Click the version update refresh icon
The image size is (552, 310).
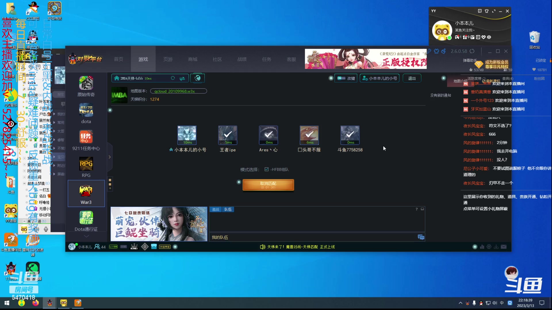coord(472,51)
